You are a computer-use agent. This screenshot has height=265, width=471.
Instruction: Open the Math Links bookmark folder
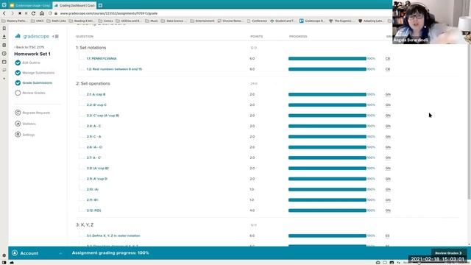(56, 21)
